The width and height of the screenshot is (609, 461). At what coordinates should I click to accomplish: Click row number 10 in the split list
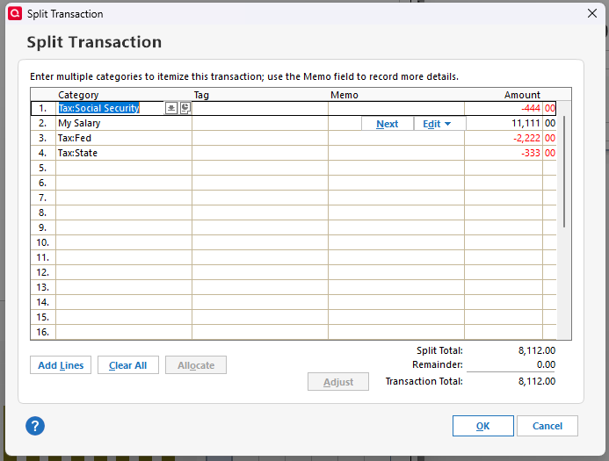(x=43, y=242)
